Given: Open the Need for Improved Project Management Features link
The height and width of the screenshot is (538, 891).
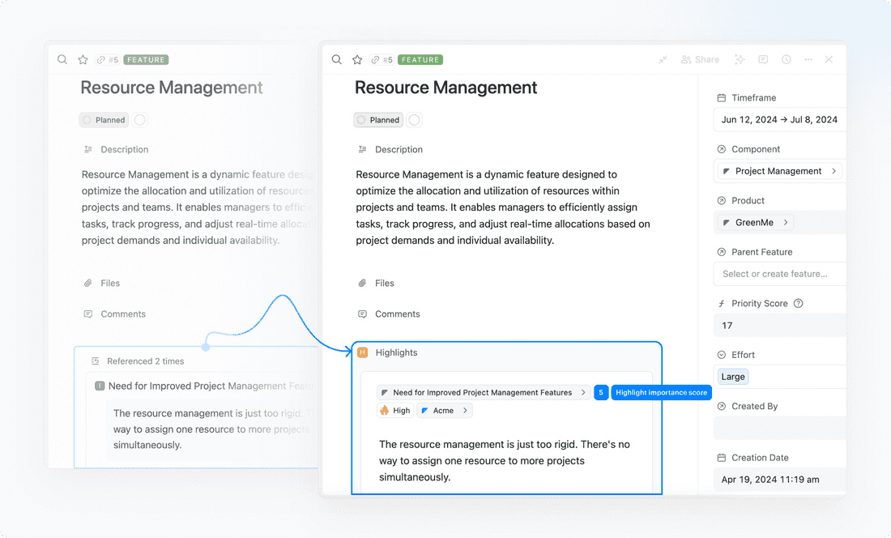Looking at the screenshot, I should click(483, 392).
